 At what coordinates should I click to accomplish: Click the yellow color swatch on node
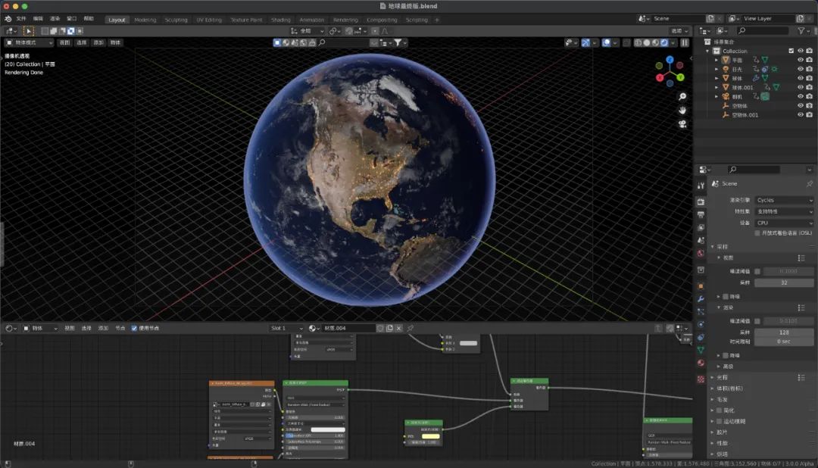430,436
